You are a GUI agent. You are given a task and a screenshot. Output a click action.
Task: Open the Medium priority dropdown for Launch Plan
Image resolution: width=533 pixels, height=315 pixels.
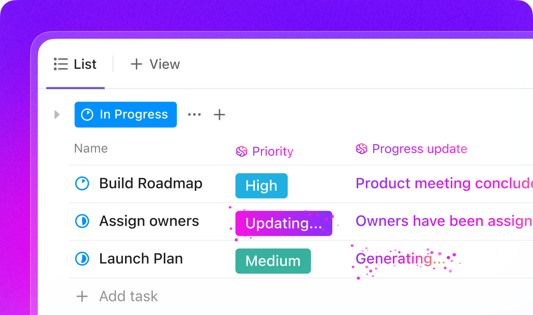pos(273,261)
